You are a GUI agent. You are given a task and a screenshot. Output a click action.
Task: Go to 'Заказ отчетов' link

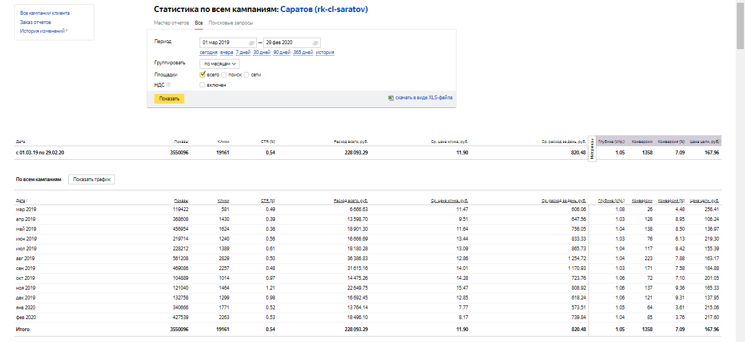[35, 22]
